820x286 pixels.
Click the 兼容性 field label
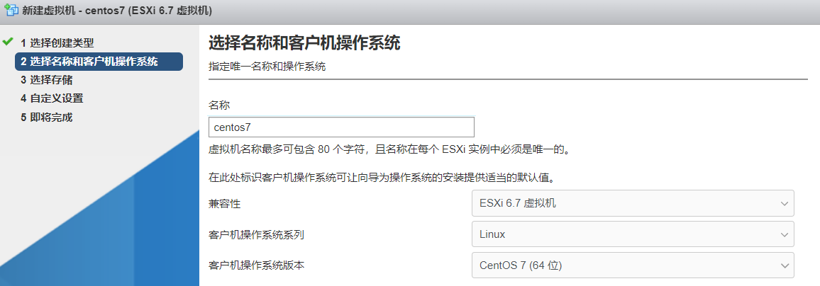point(224,204)
